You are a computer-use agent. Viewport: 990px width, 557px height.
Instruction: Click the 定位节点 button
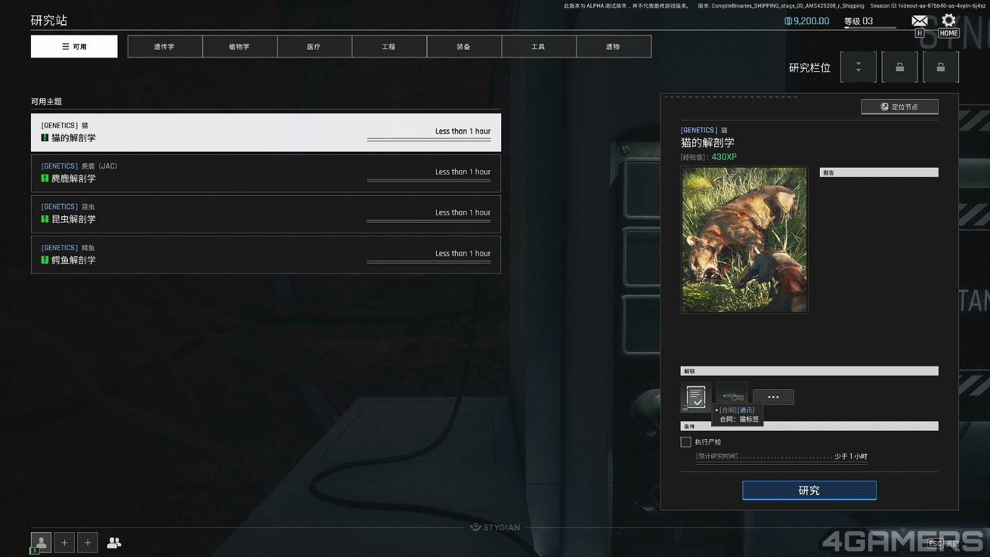pyautogui.click(x=899, y=107)
